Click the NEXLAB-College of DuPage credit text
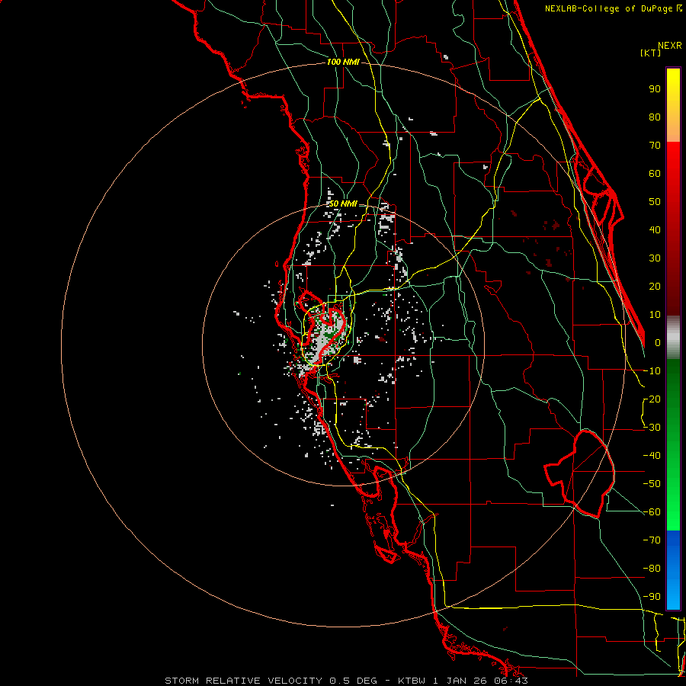The width and height of the screenshot is (686, 686). 613,8
